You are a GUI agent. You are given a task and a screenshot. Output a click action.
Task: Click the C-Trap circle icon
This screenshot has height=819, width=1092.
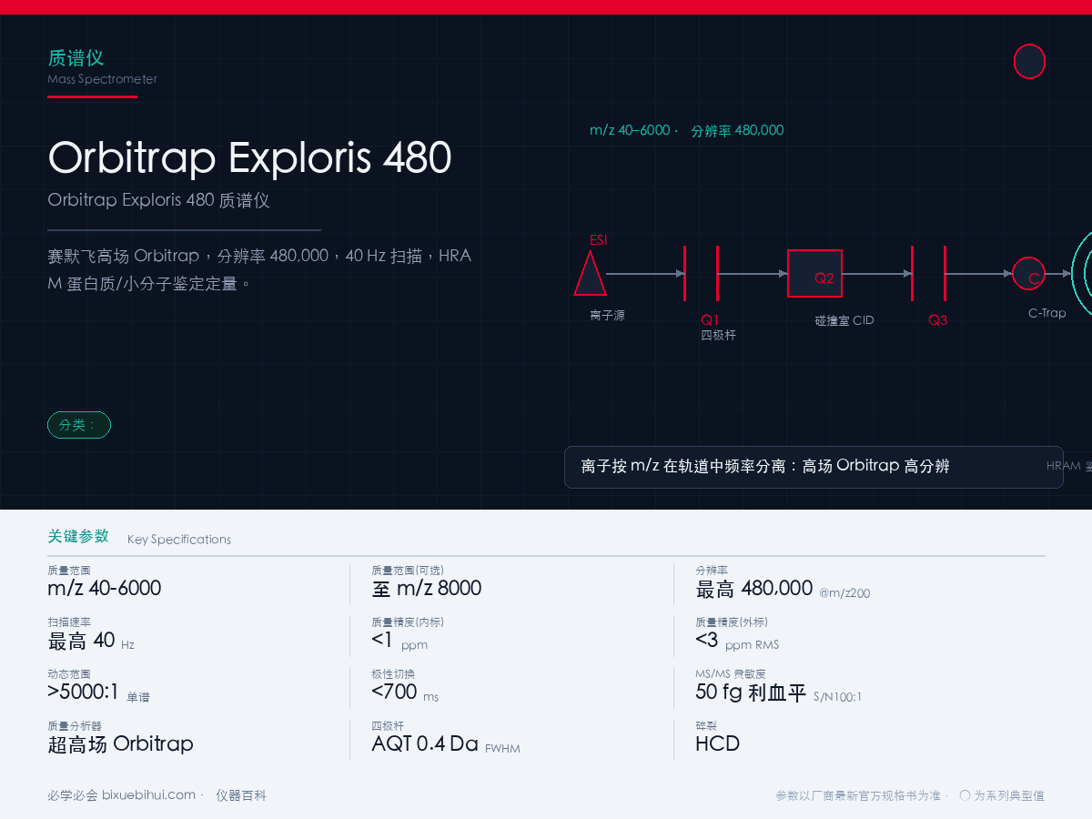pyautogui.click(x=1029, y=274)
